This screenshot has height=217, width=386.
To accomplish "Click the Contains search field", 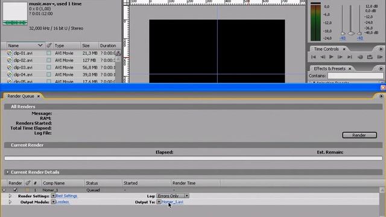I will pos(355,76).
